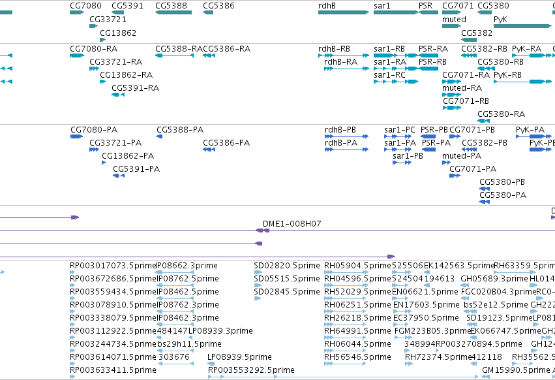Click the muted gene label

click(454, 20)
